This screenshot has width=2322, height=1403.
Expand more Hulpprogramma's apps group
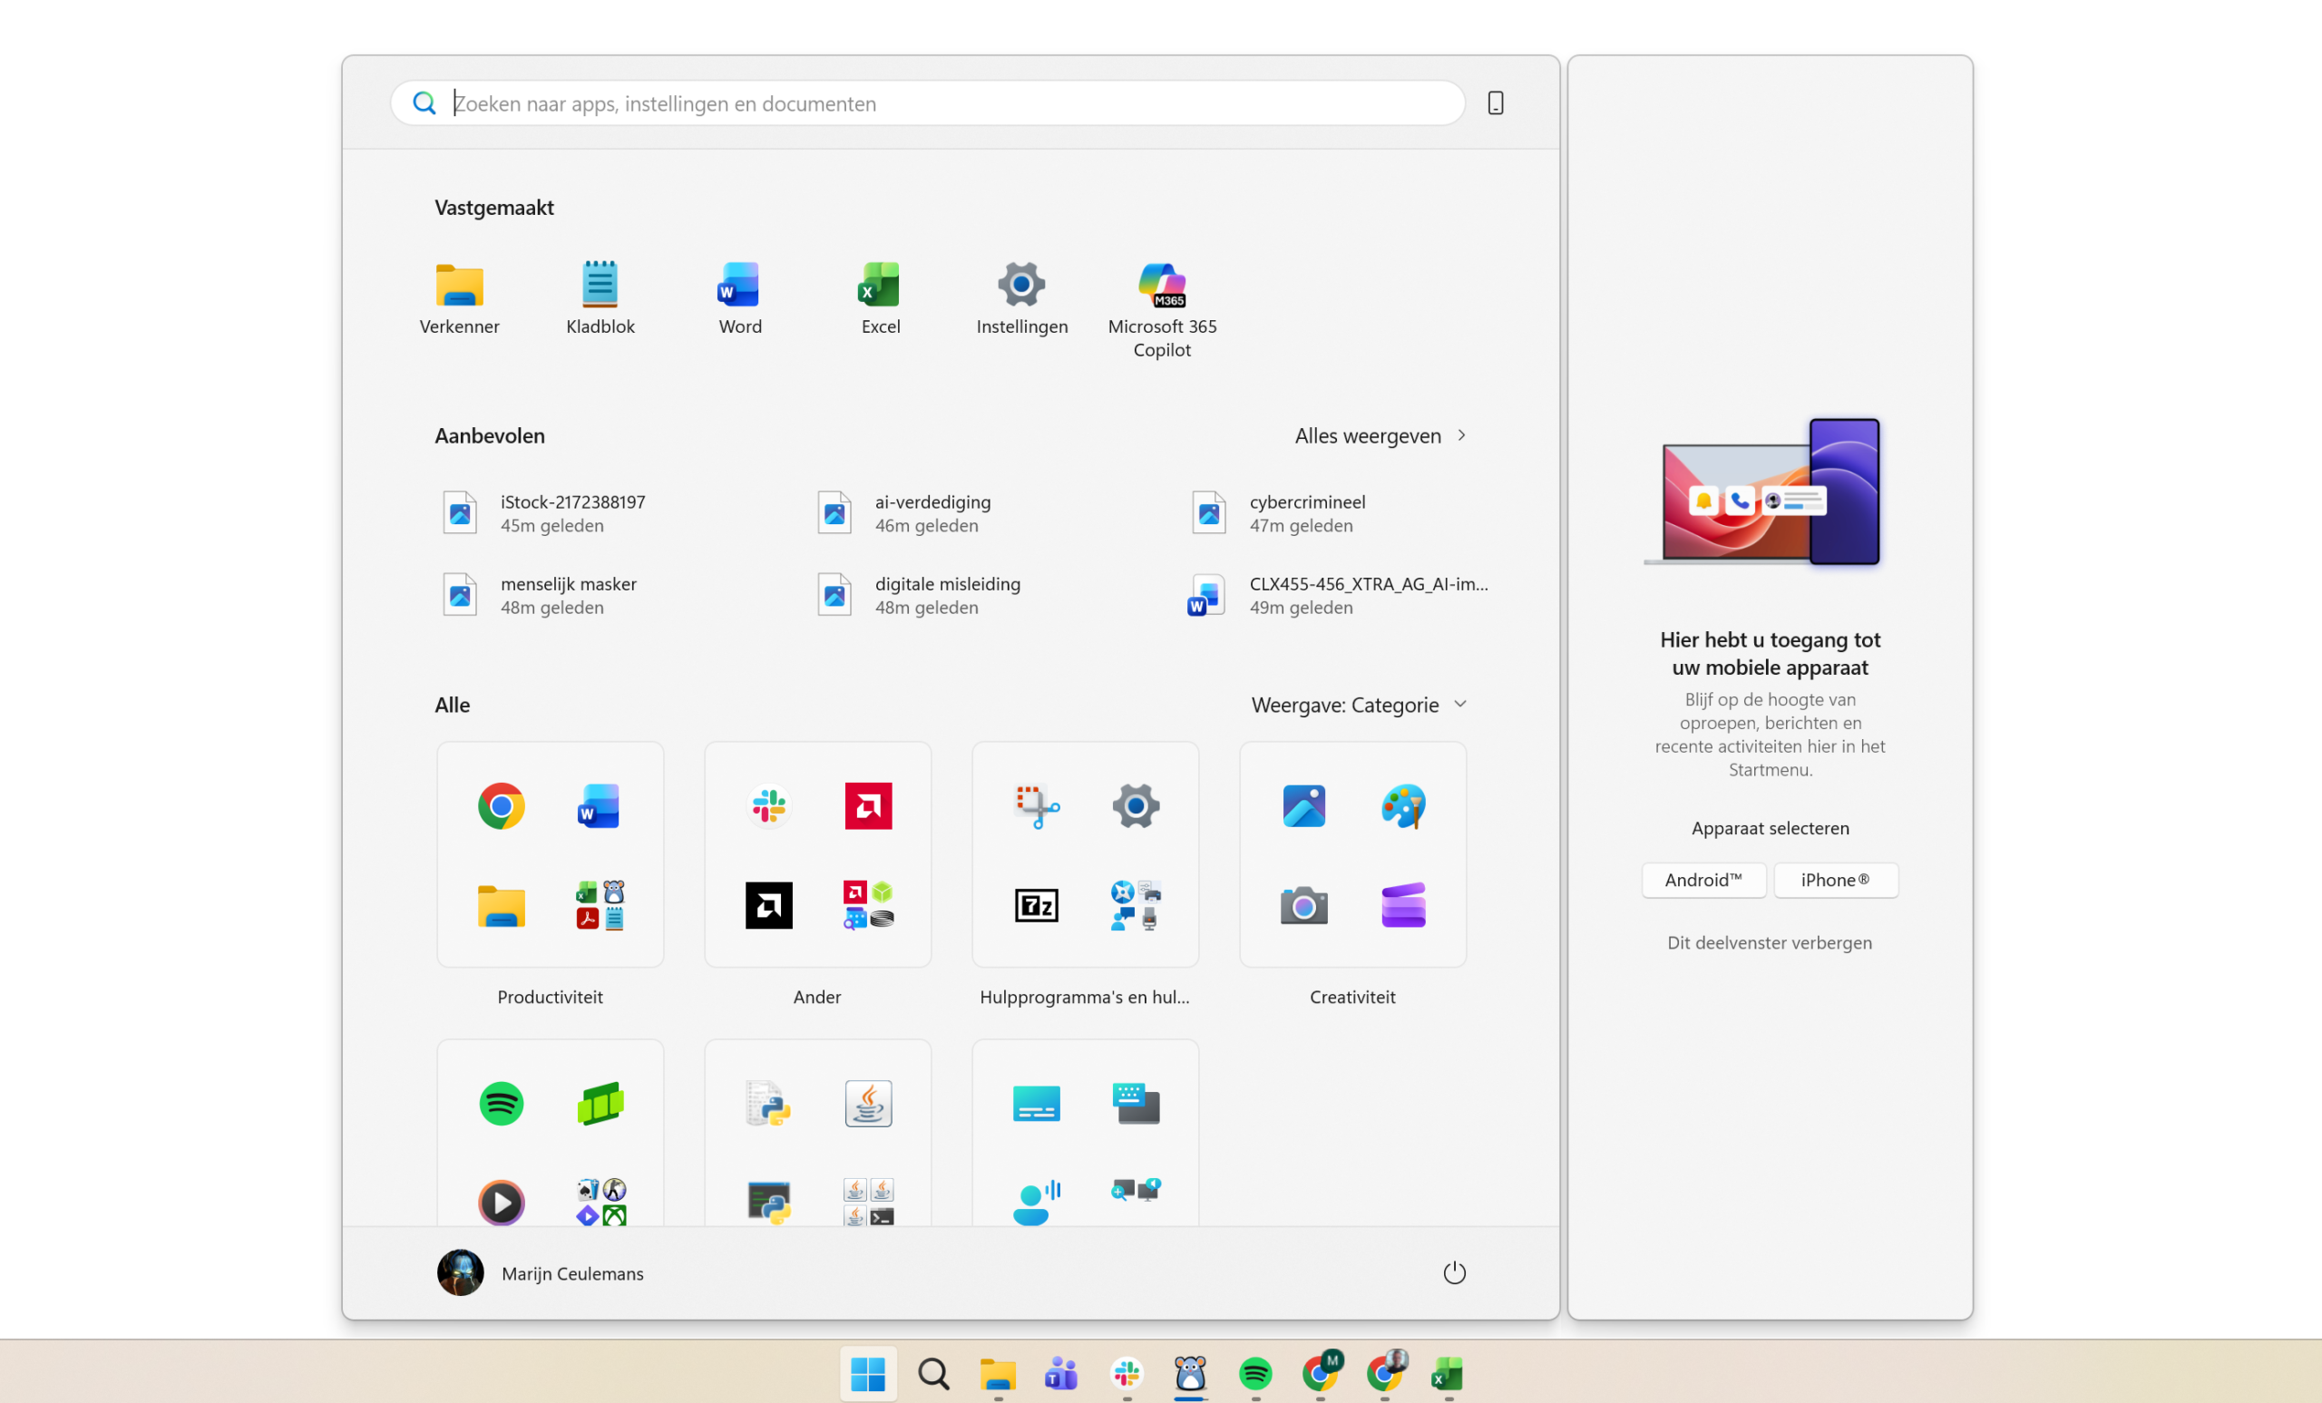click(1136, 905)
